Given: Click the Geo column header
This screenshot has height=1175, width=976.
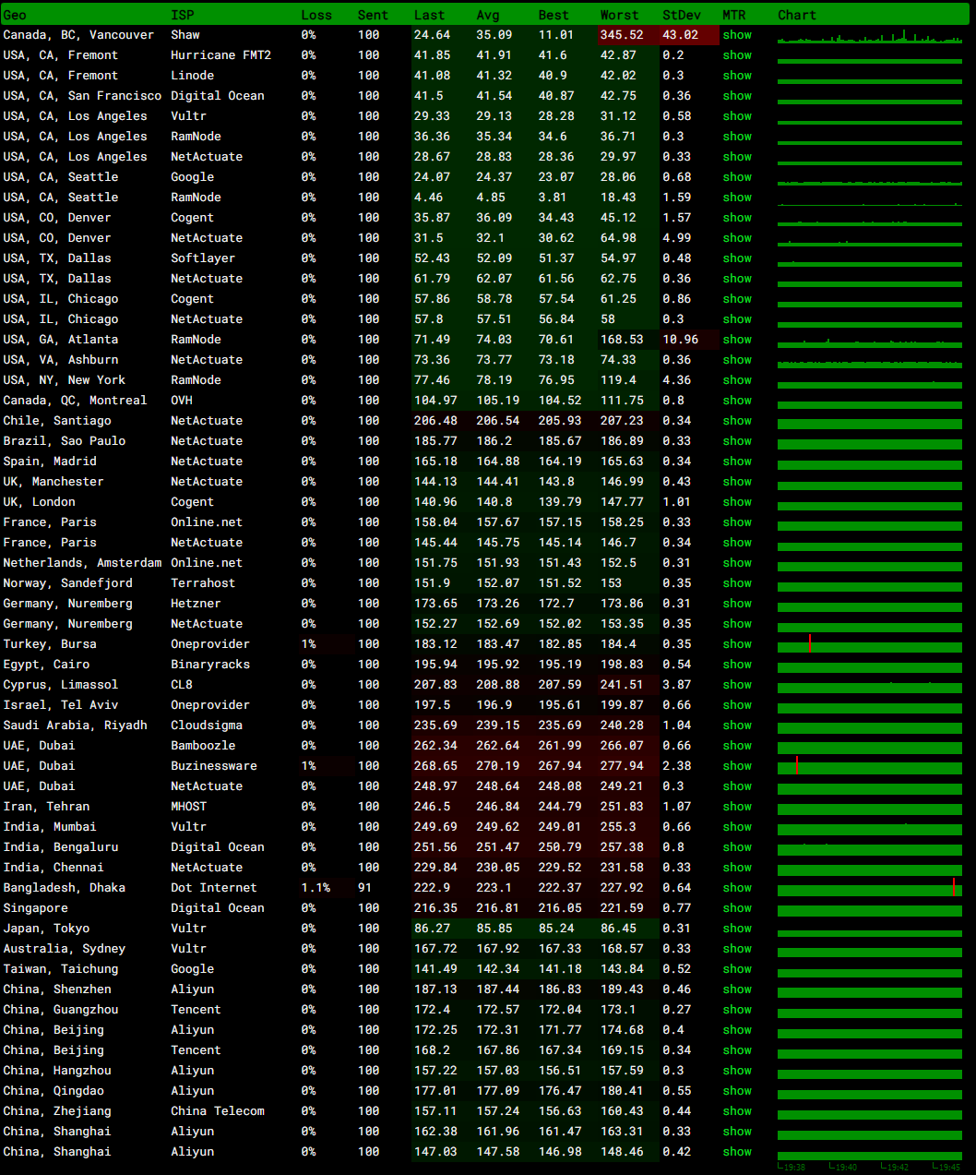Looking at the screenshot, I should [15, 15].
